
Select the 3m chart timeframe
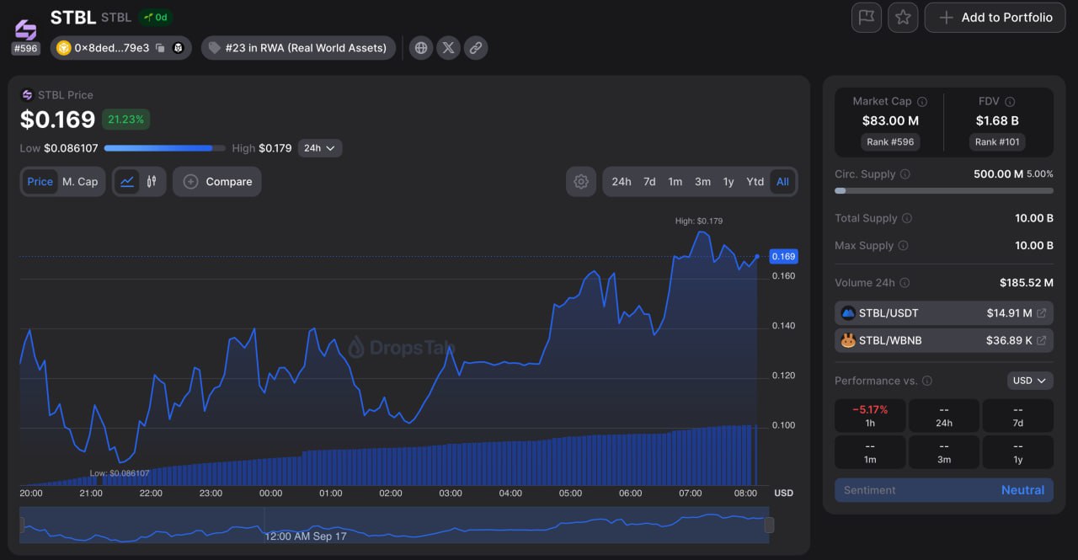tap(702, 182)
